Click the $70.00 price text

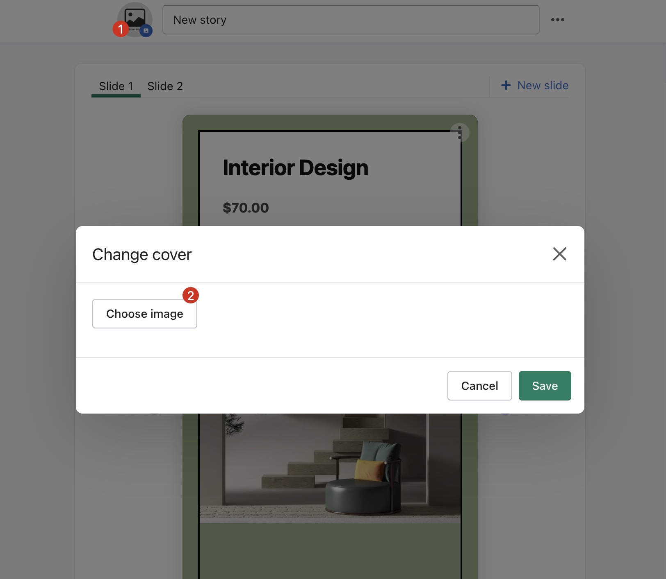point(246,208)
